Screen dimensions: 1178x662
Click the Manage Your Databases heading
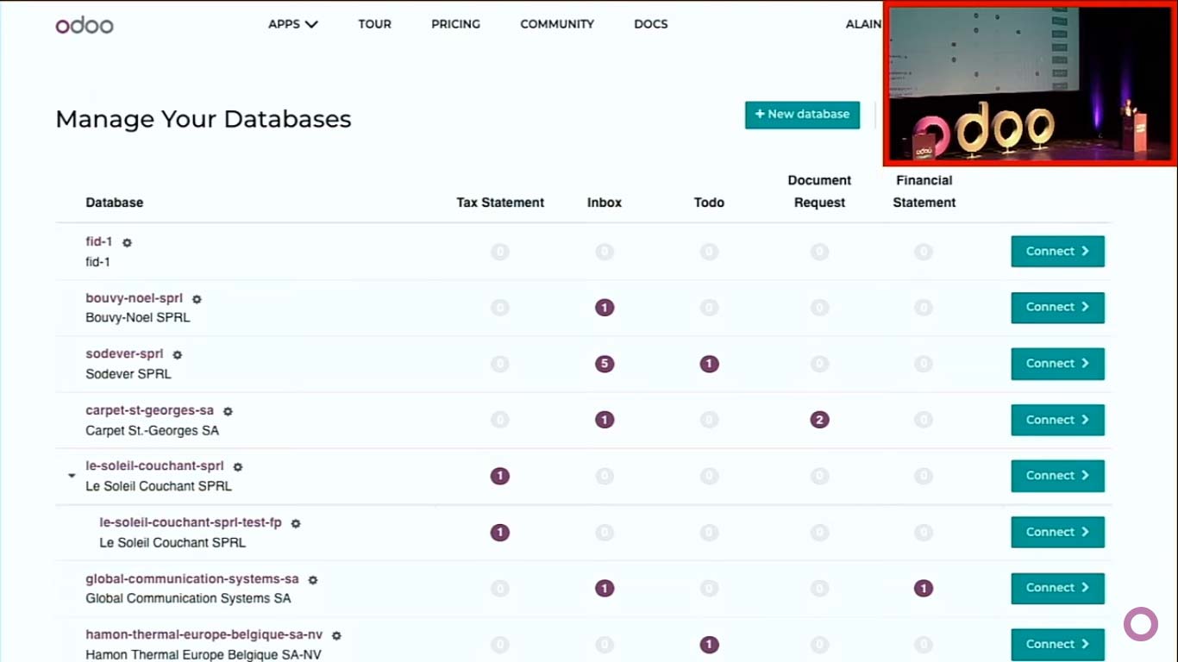204,119
